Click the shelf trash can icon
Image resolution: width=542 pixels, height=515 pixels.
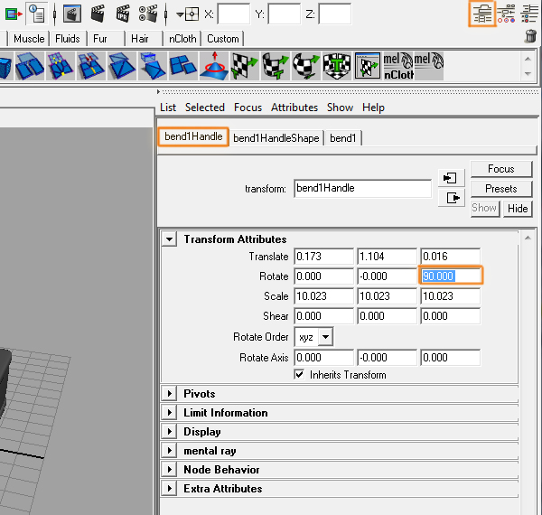pos(530,36)
